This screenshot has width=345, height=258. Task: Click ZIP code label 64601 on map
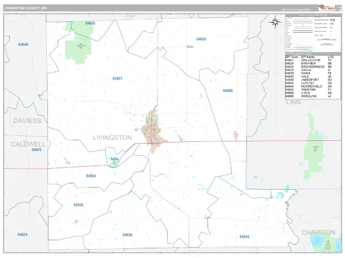coord(118,78)
